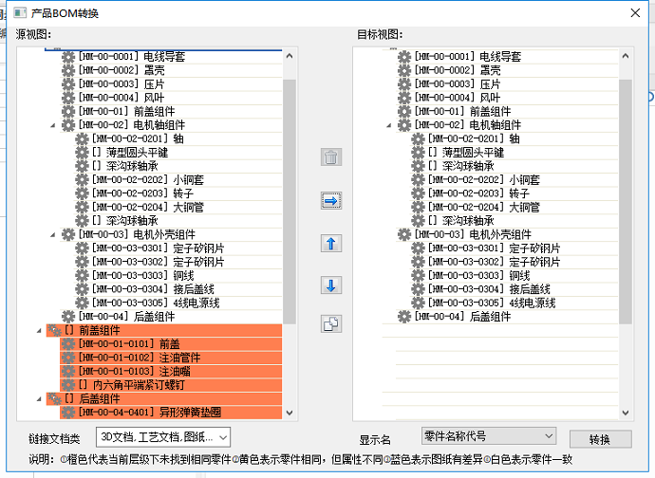The image size is (655, 478).
Task: Click the blue right-arrow transfer button
Action: coord(331,201)
